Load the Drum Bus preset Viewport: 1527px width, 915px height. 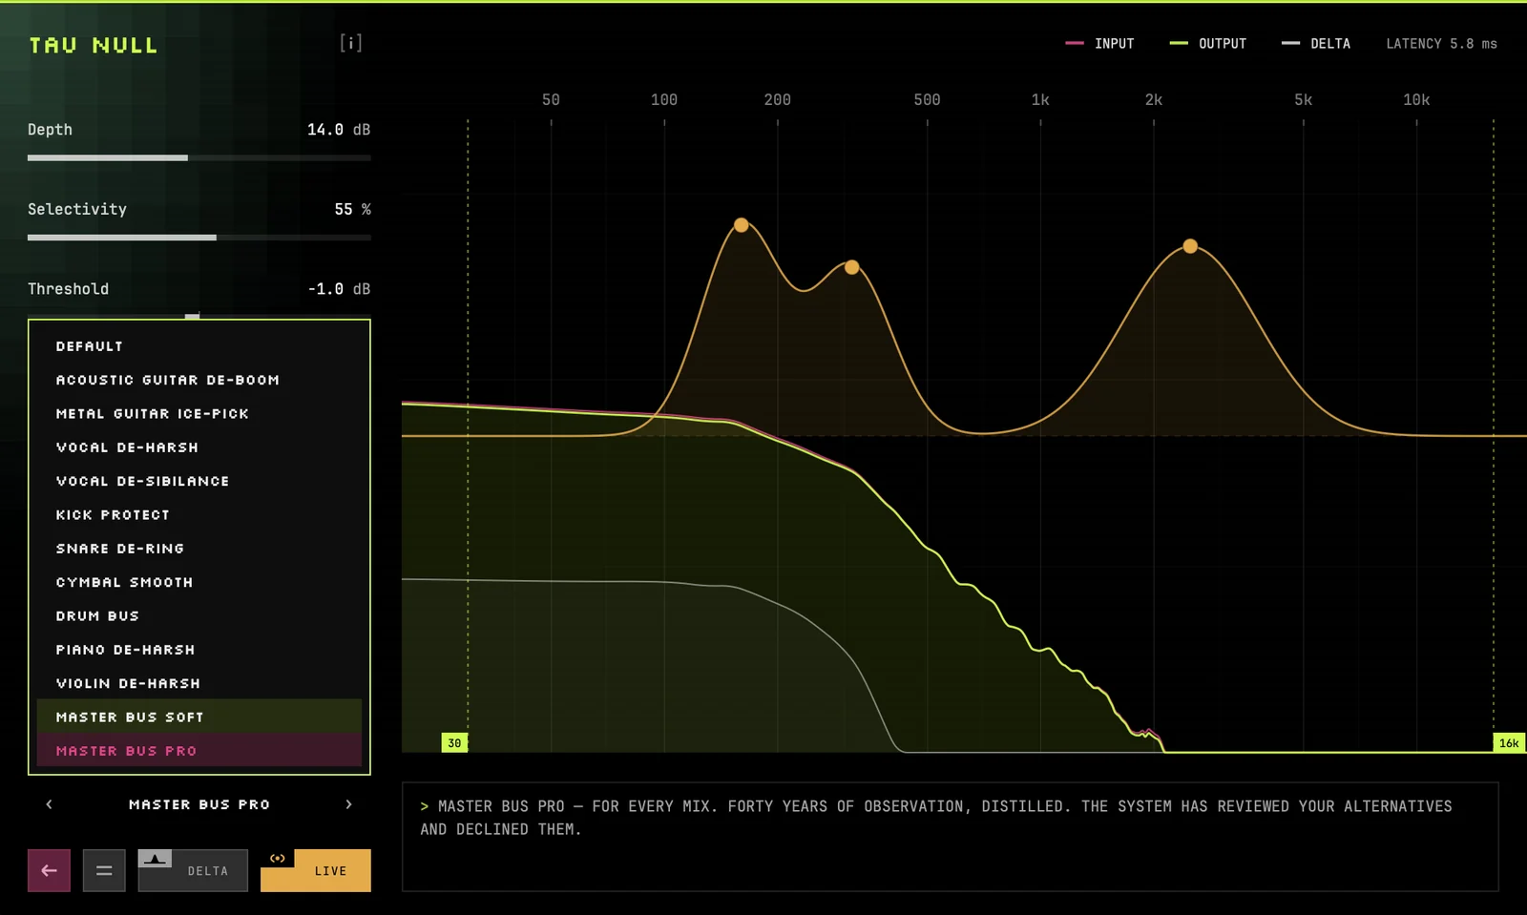pos(199,615)
